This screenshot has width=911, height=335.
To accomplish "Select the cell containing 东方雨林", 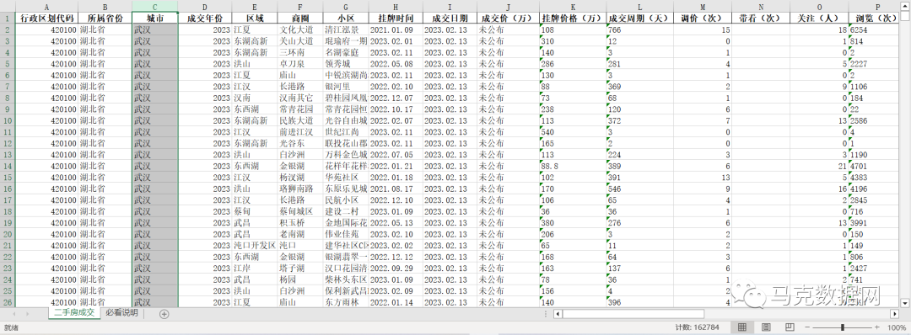I will pos(346,302).
